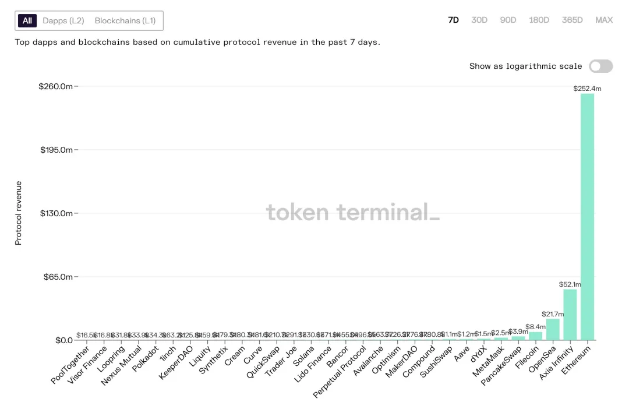Choose the 90D time range

pos(508,20)
